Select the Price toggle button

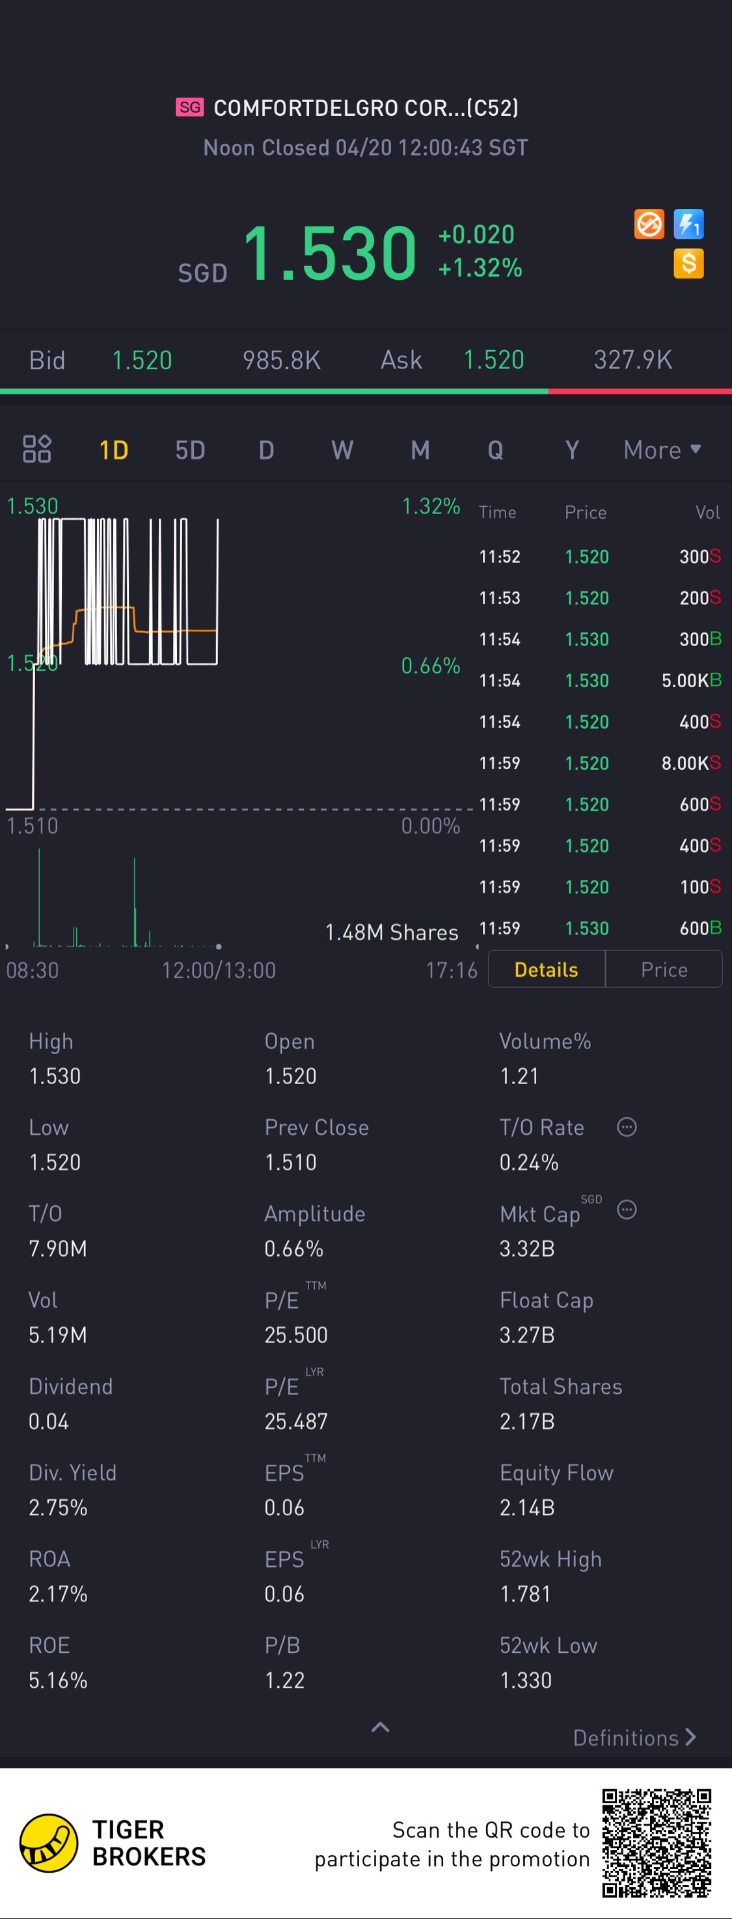(x=664, y=969)
